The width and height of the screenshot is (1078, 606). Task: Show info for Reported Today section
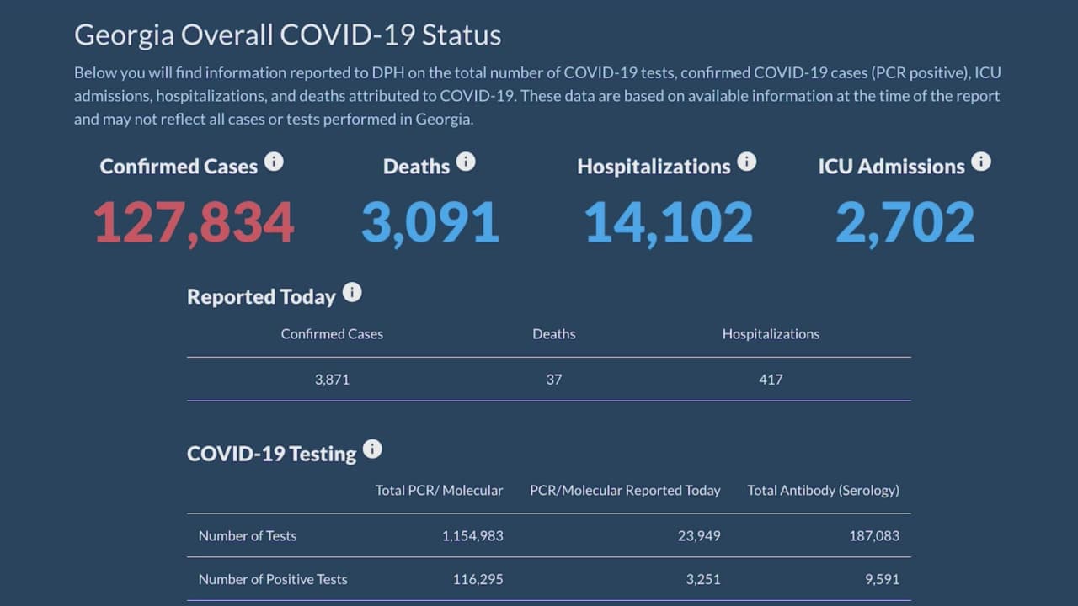tap(352, 293)
